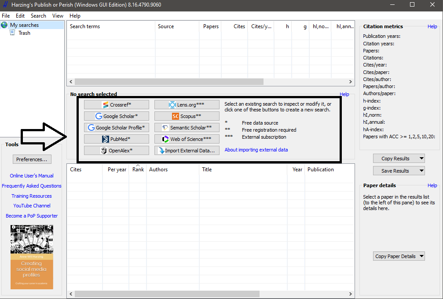Sort searches by Source column
443x299 pixels.
[177, 26]
